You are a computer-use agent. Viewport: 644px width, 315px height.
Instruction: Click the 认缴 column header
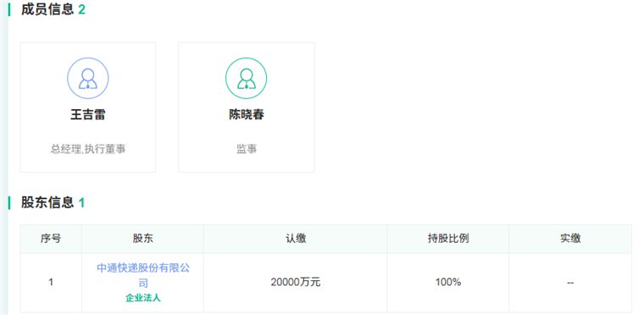(x=296, y=239)
